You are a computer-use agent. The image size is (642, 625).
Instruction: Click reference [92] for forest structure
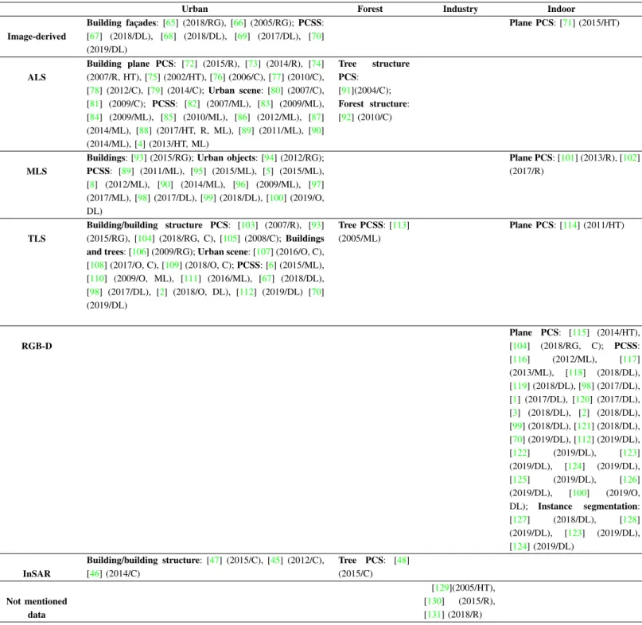pyautogui.click(x=346, y=118)
